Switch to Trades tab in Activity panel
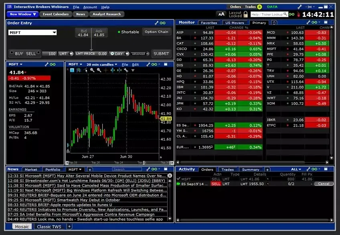Image resolution: width=340 pixels, height=235 pixels. tap(228, 170)
